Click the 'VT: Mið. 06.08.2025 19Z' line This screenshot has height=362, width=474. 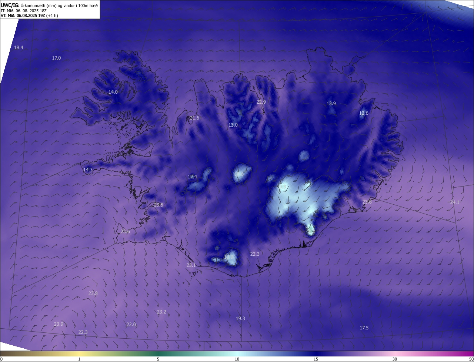click(30, 16)
